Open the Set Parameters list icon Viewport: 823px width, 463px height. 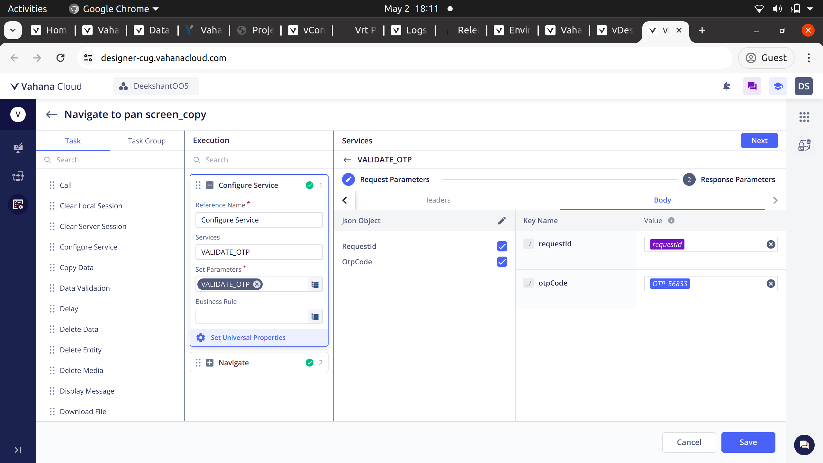click(x=315, y=284)
